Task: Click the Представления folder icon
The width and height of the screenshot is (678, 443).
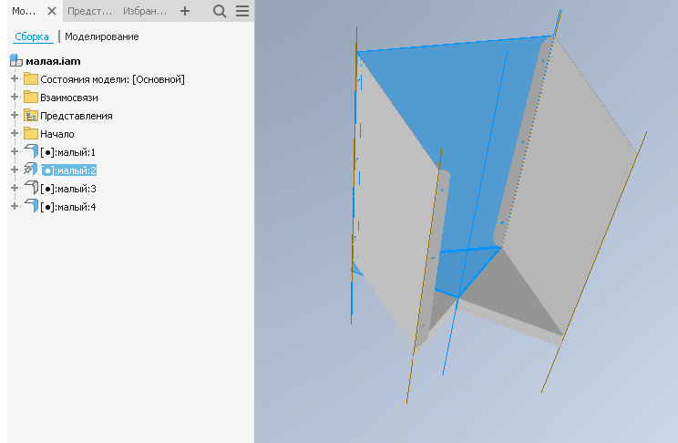Action: pyautogui.click(x=31, y=116)
